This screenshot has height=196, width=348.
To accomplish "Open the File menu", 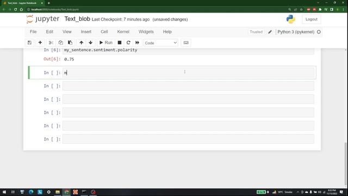I will coord(33,32).
